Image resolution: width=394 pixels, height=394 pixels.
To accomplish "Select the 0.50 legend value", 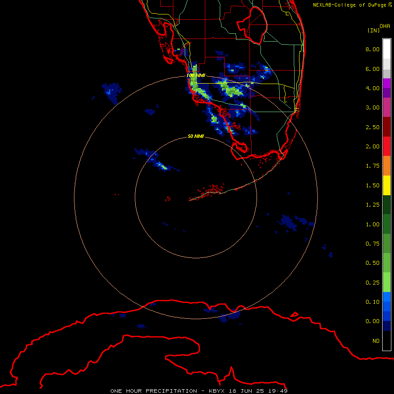I will pyautogui.click(x=373, y=263).
